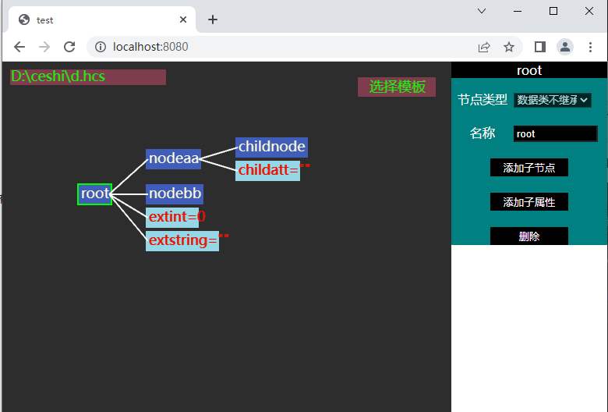
Task: Select the nodeaa node
Action: click(x=173, y=158)
